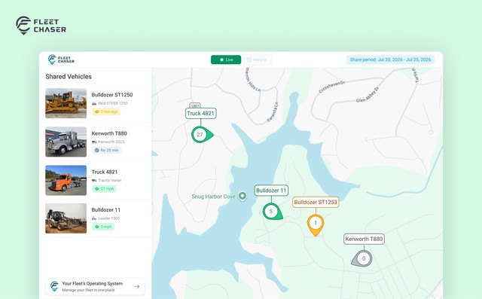This screenshot has width=482, height=299.
Task: Click the Truck 4821 label on map
Action: click(x=201, y=114)
